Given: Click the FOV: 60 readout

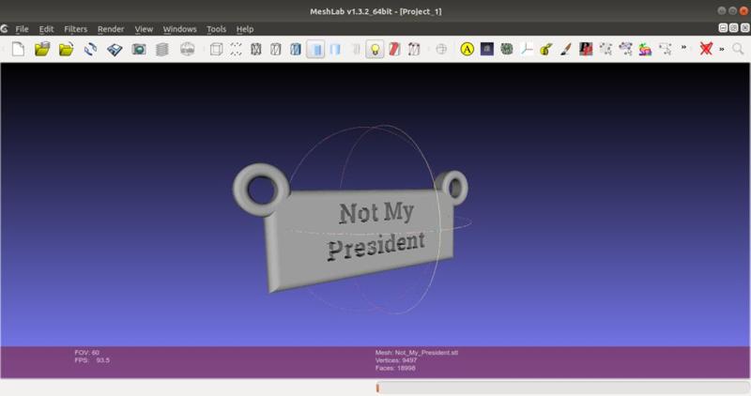Looking at the screenshot, I should 86,353.
